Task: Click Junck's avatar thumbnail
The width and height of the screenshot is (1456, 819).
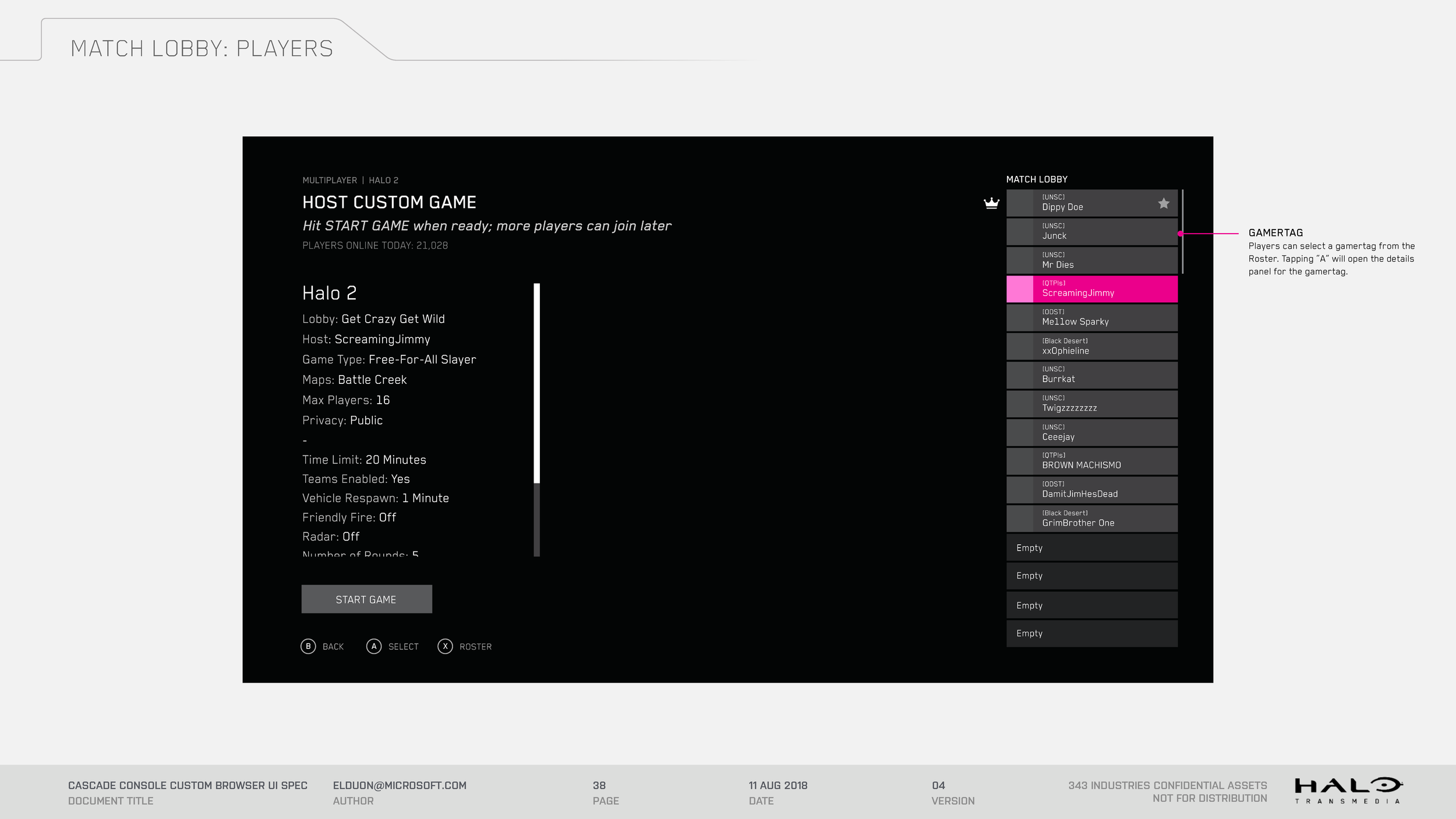Action: (1020, 232)
